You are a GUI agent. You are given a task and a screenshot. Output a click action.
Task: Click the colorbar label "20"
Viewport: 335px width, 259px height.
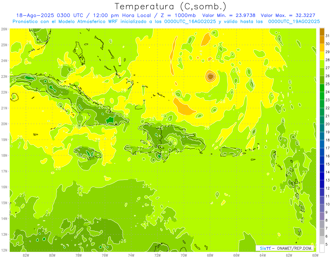[328, 124]
